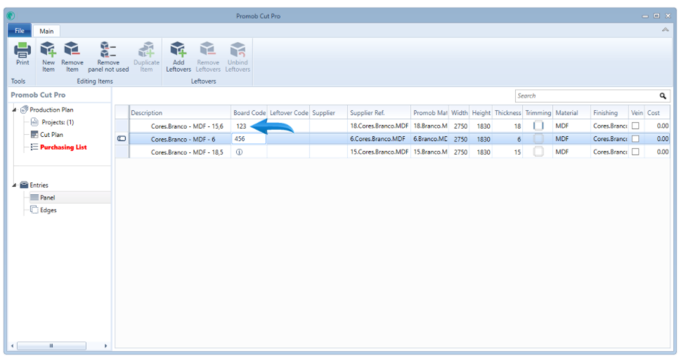The width and height of the screenshot is (681, 356).
Task: Click the Print tool icon
Action: point(22,50)
